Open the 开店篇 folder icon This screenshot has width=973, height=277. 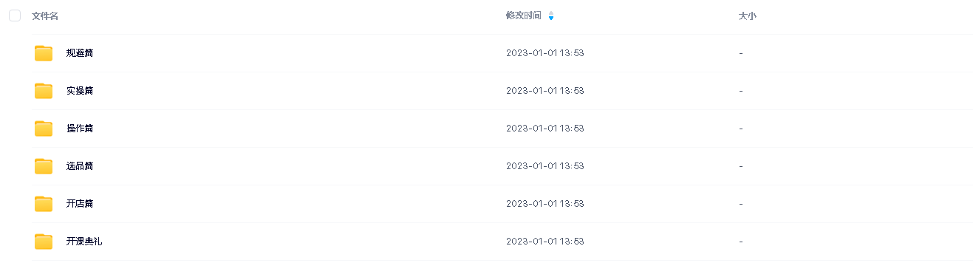point(44,204)
